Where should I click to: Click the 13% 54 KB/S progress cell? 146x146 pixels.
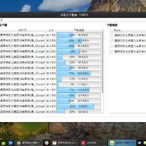coord(79,57)
